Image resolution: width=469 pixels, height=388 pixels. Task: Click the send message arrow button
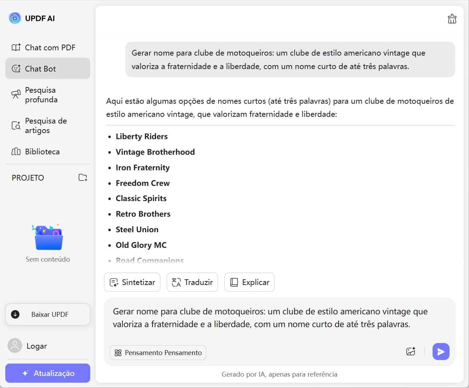coord(441,352)
